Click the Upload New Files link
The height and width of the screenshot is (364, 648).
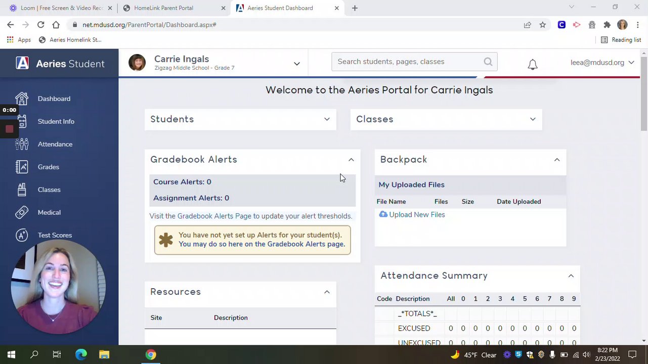(417, 214)
